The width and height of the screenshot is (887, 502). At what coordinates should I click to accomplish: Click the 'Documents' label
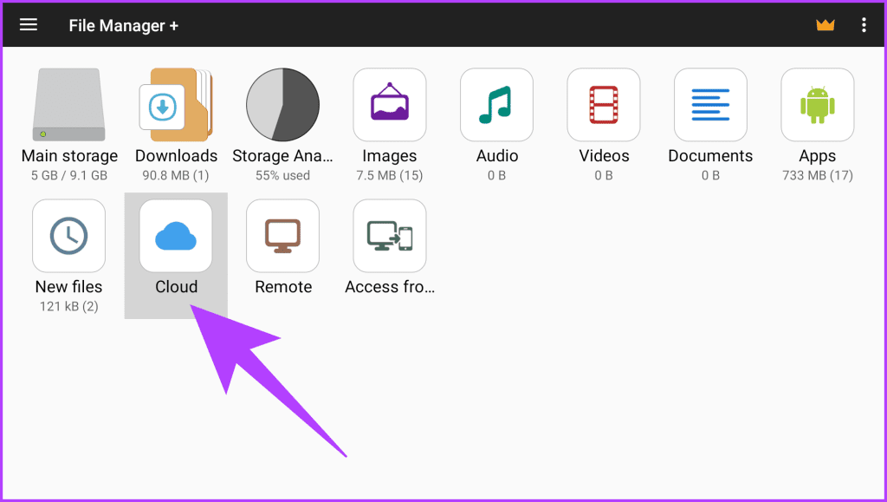coord(710,156)
